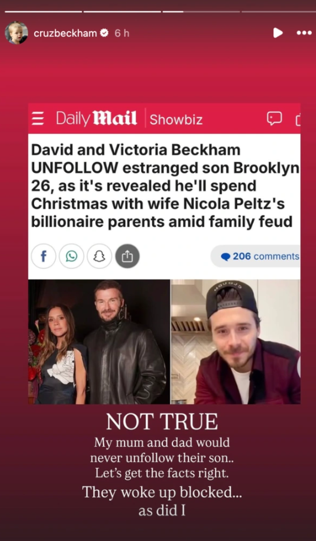316x541 pixels.
Task: Open the three-dot more options menu
Action: [304, 33]
